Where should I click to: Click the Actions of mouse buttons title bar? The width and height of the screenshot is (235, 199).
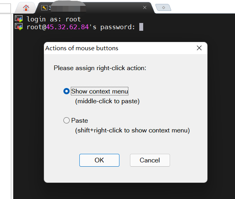[126, 48]
